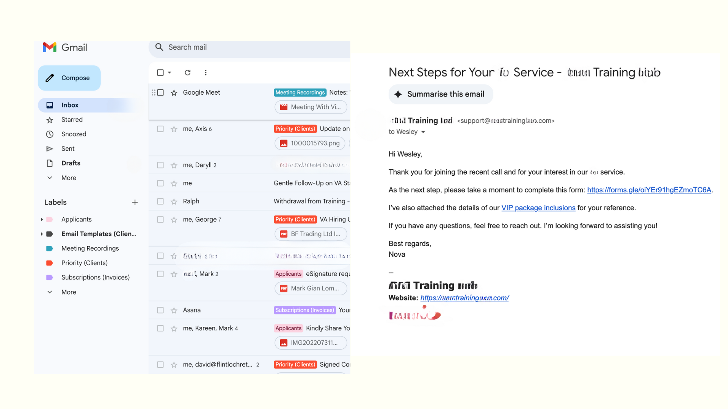Expand the Applicants label tree
728x409 pixels.
click(42, 219)
